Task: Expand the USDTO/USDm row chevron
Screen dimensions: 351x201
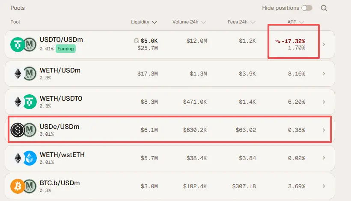Action: pos(324,44)
